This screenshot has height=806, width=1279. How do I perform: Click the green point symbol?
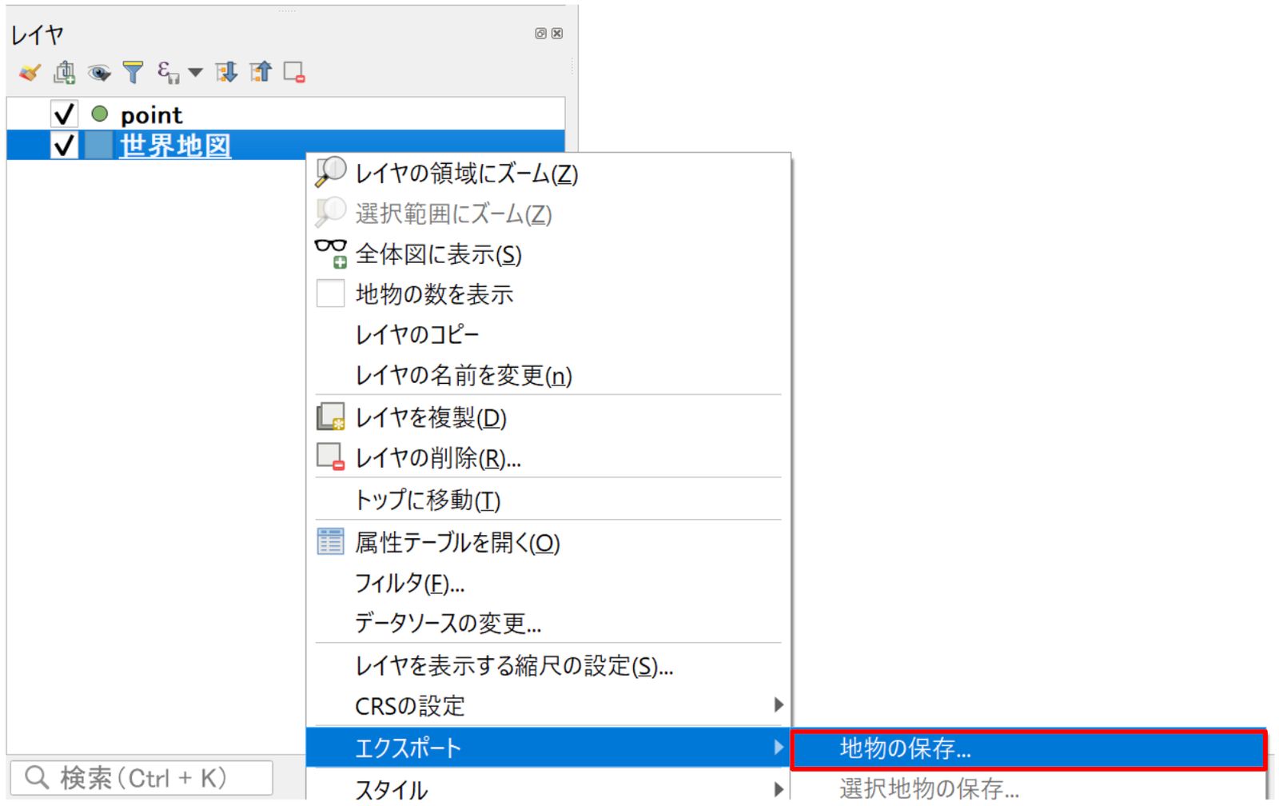pyautogui.click(x=100, y=114)
